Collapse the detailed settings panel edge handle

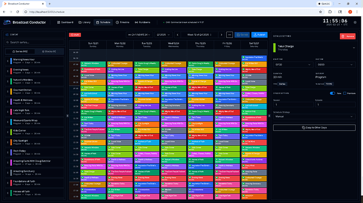pos(269,116)
